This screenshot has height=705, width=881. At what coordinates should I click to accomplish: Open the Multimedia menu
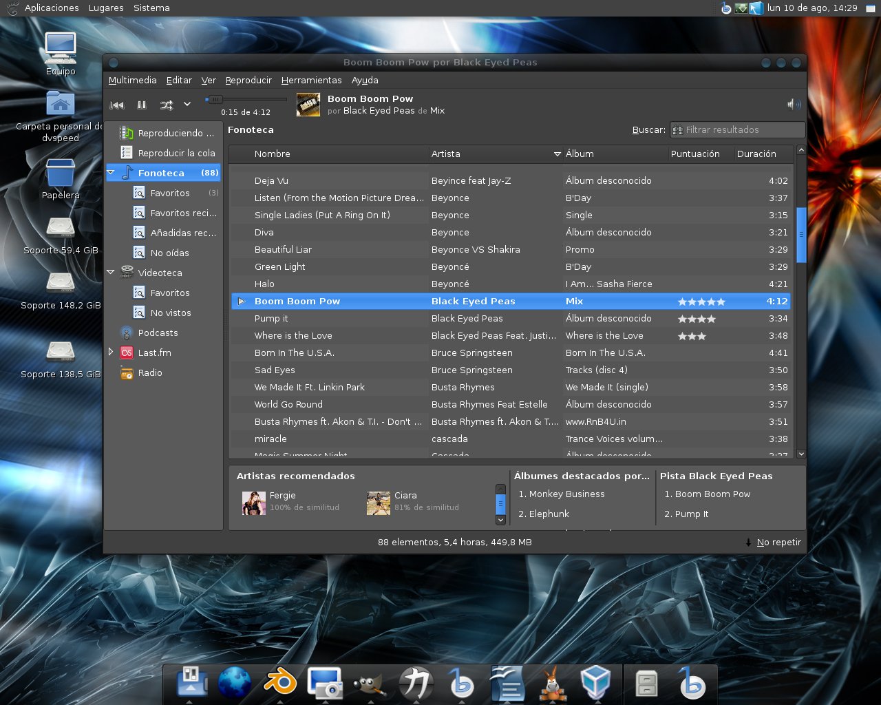click(133, 81)
